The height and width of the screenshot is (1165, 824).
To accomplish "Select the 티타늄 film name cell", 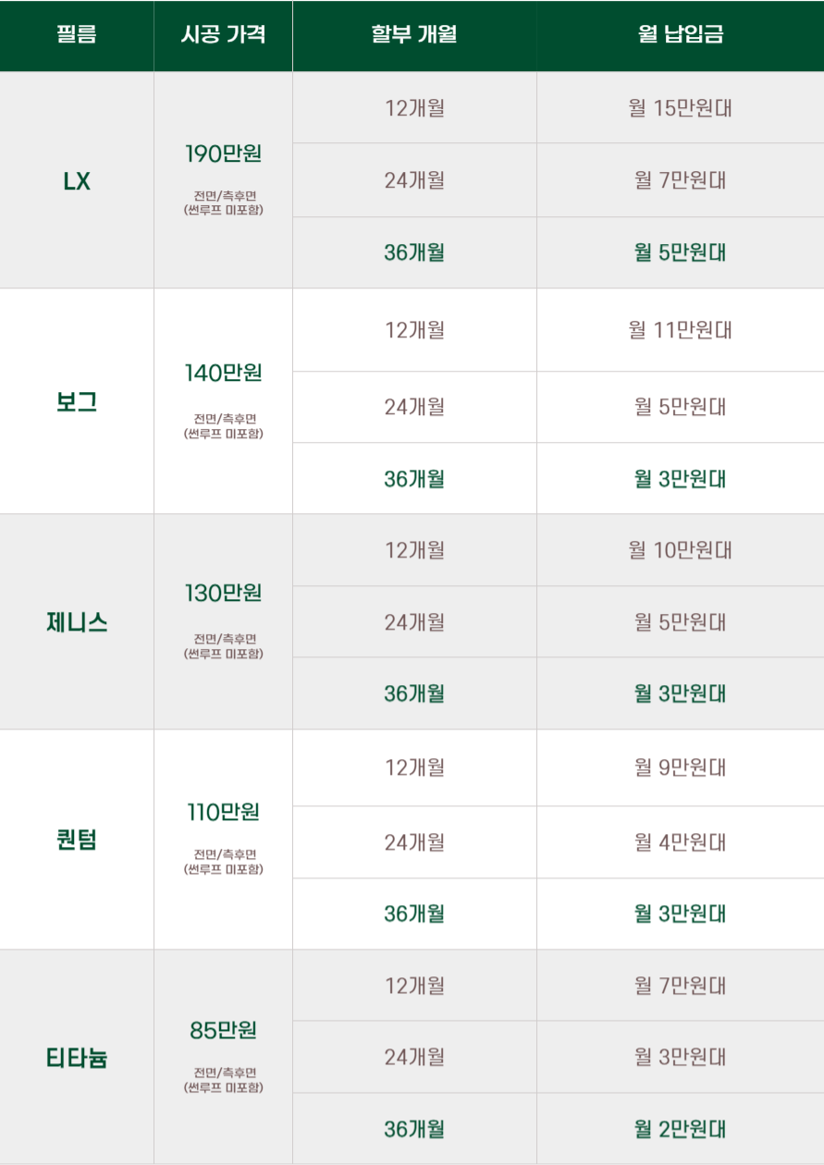I will 77,1057.
